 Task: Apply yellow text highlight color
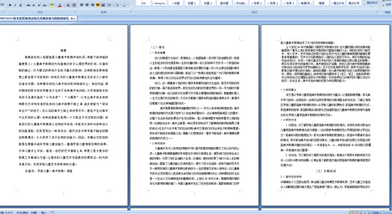pos(52,5)
